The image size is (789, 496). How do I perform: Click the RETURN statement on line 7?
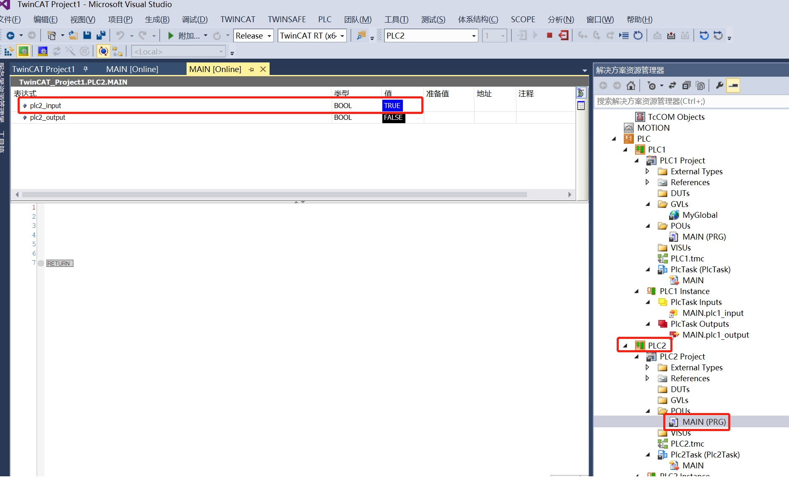point(59,263)
